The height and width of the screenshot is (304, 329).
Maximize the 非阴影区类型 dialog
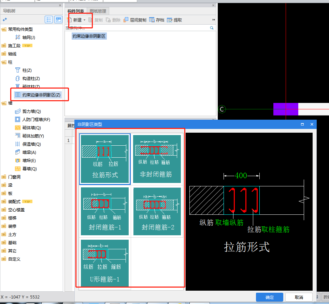pos(302,124)
